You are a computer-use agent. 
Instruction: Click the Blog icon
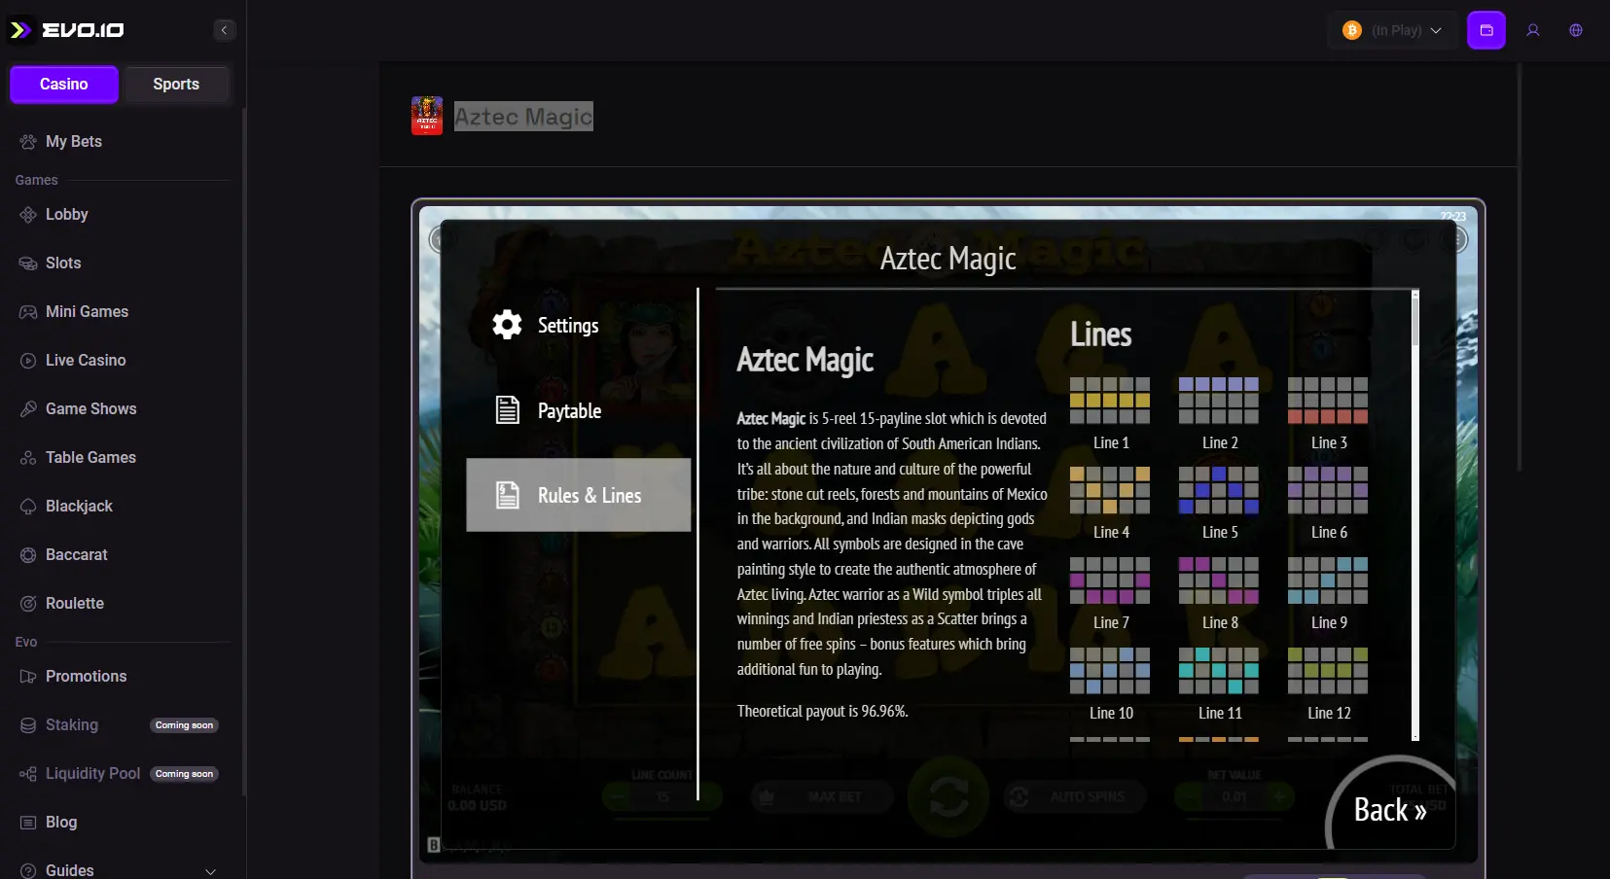28,823
